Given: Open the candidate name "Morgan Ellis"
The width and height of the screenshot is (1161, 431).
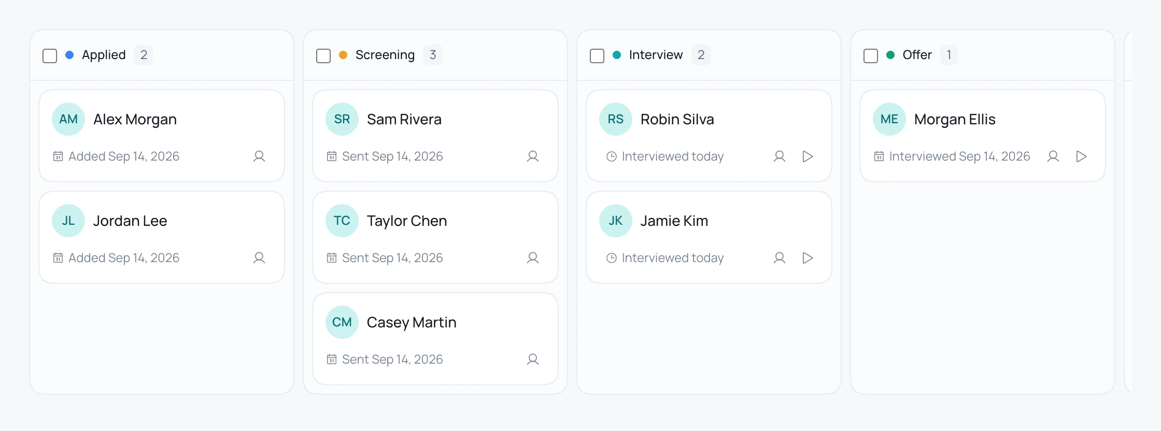Looking at the screenshot, I should pos(955,120).
